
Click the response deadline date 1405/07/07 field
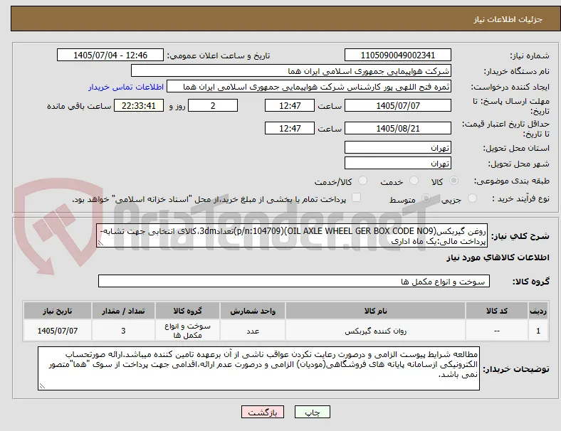click(397, 106)
